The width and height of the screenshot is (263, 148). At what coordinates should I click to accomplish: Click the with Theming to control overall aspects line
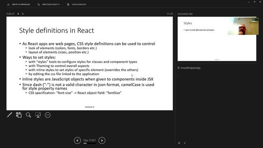59,66
